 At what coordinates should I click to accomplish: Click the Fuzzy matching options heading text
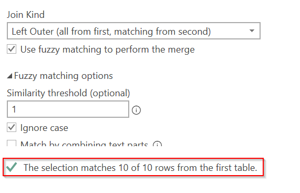pos(64,76)
